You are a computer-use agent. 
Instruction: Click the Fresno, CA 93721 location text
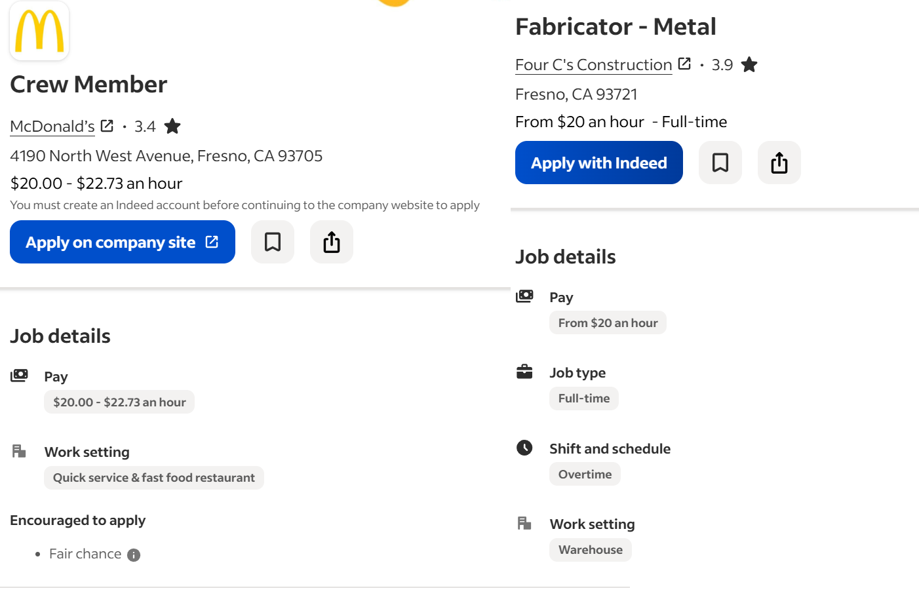tap(576, 94)
